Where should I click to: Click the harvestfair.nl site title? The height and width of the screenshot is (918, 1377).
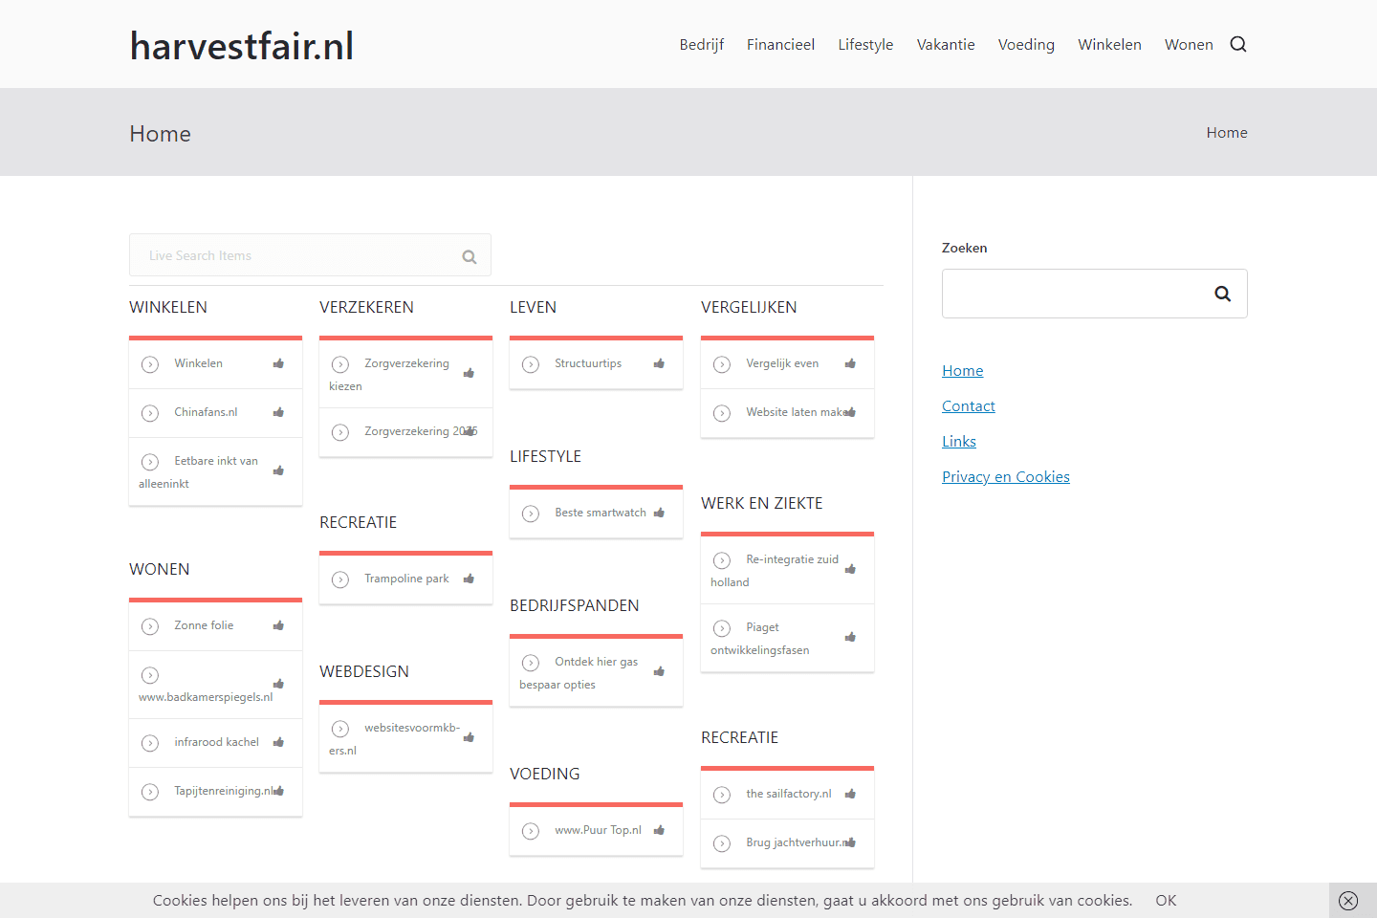(x=242, y=46)
